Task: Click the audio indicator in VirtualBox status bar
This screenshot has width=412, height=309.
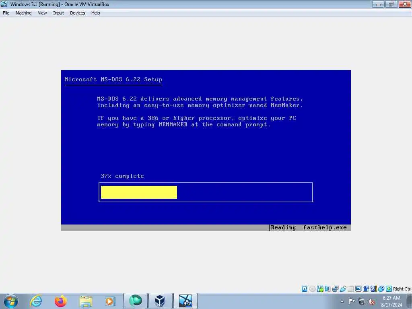Action: coord(328,289)
